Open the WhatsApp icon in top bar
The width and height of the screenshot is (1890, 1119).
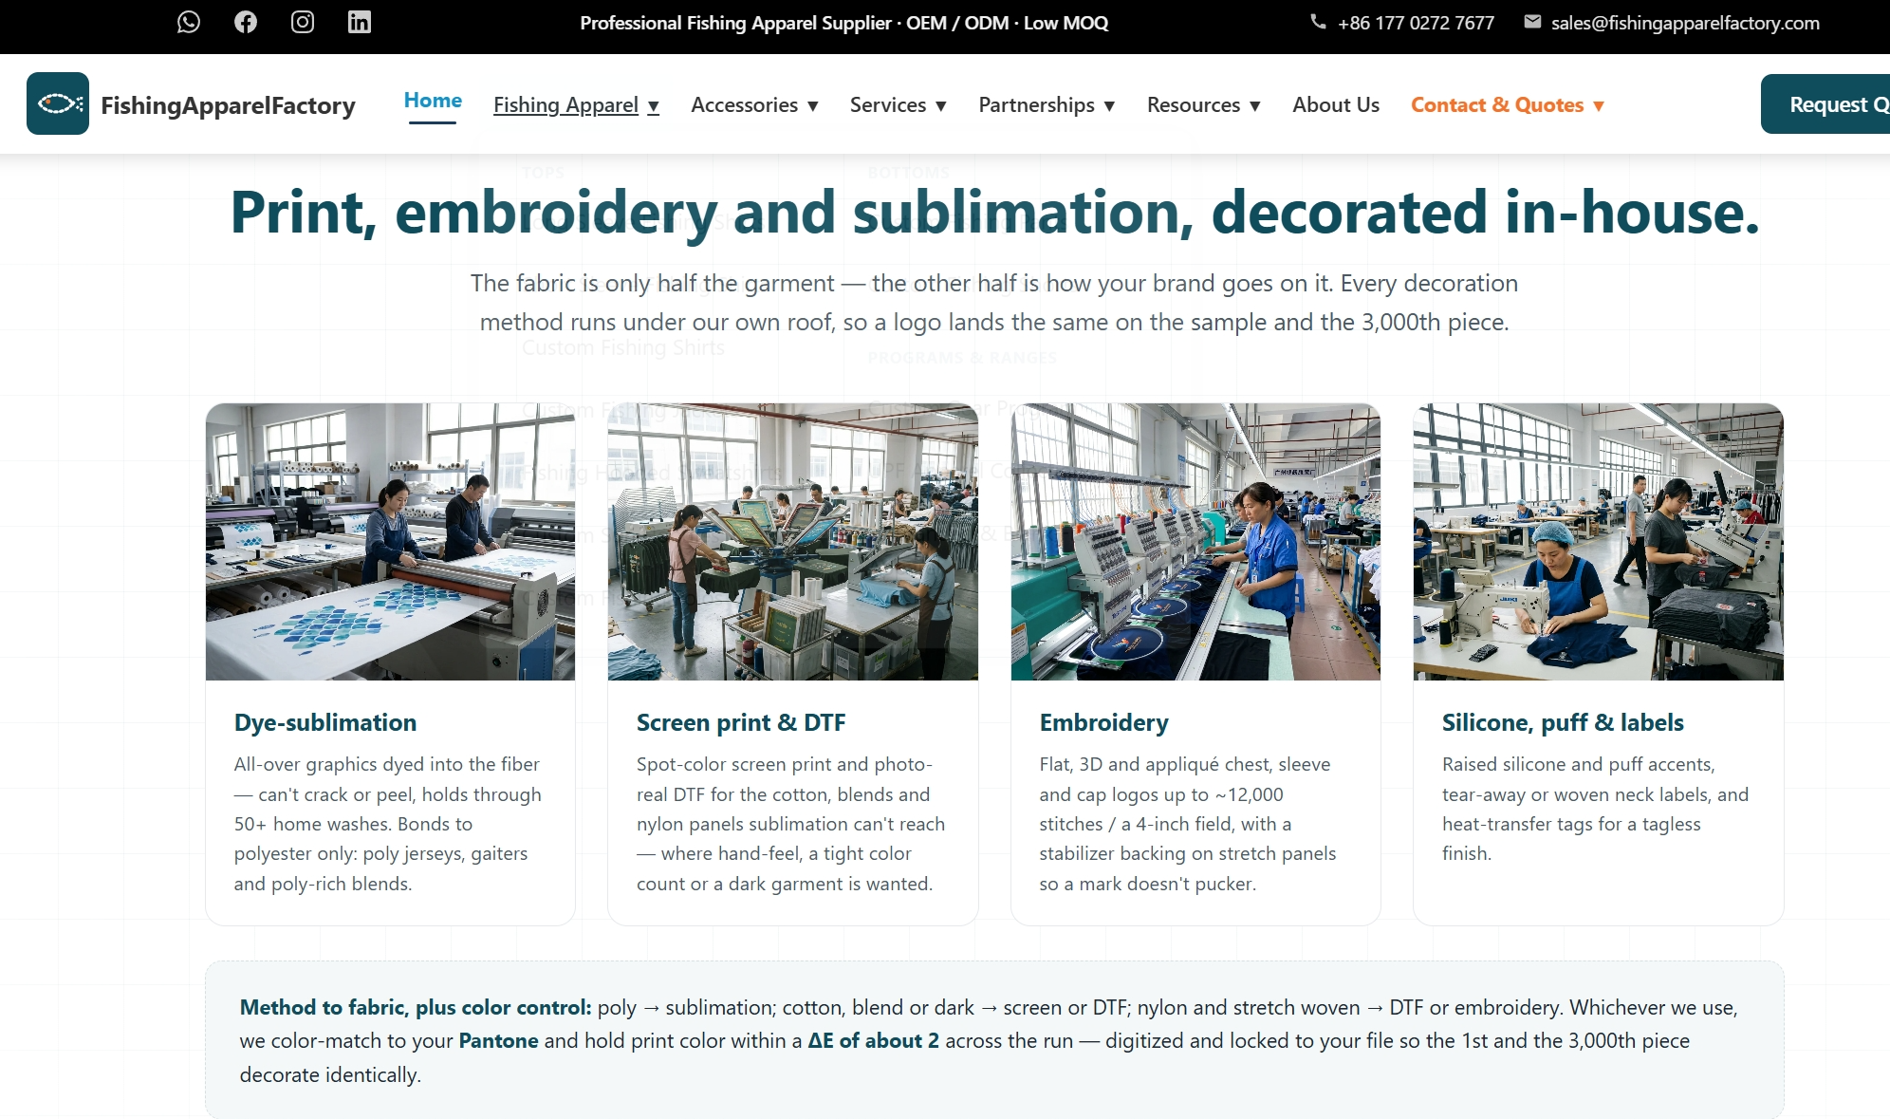(189, 22)
